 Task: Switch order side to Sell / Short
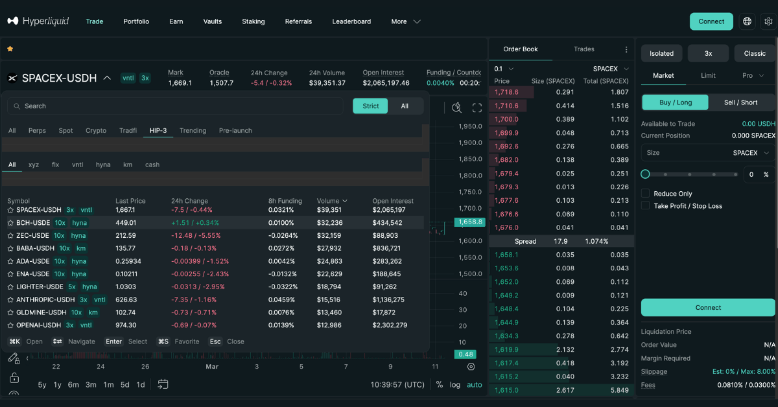point(742,102)
